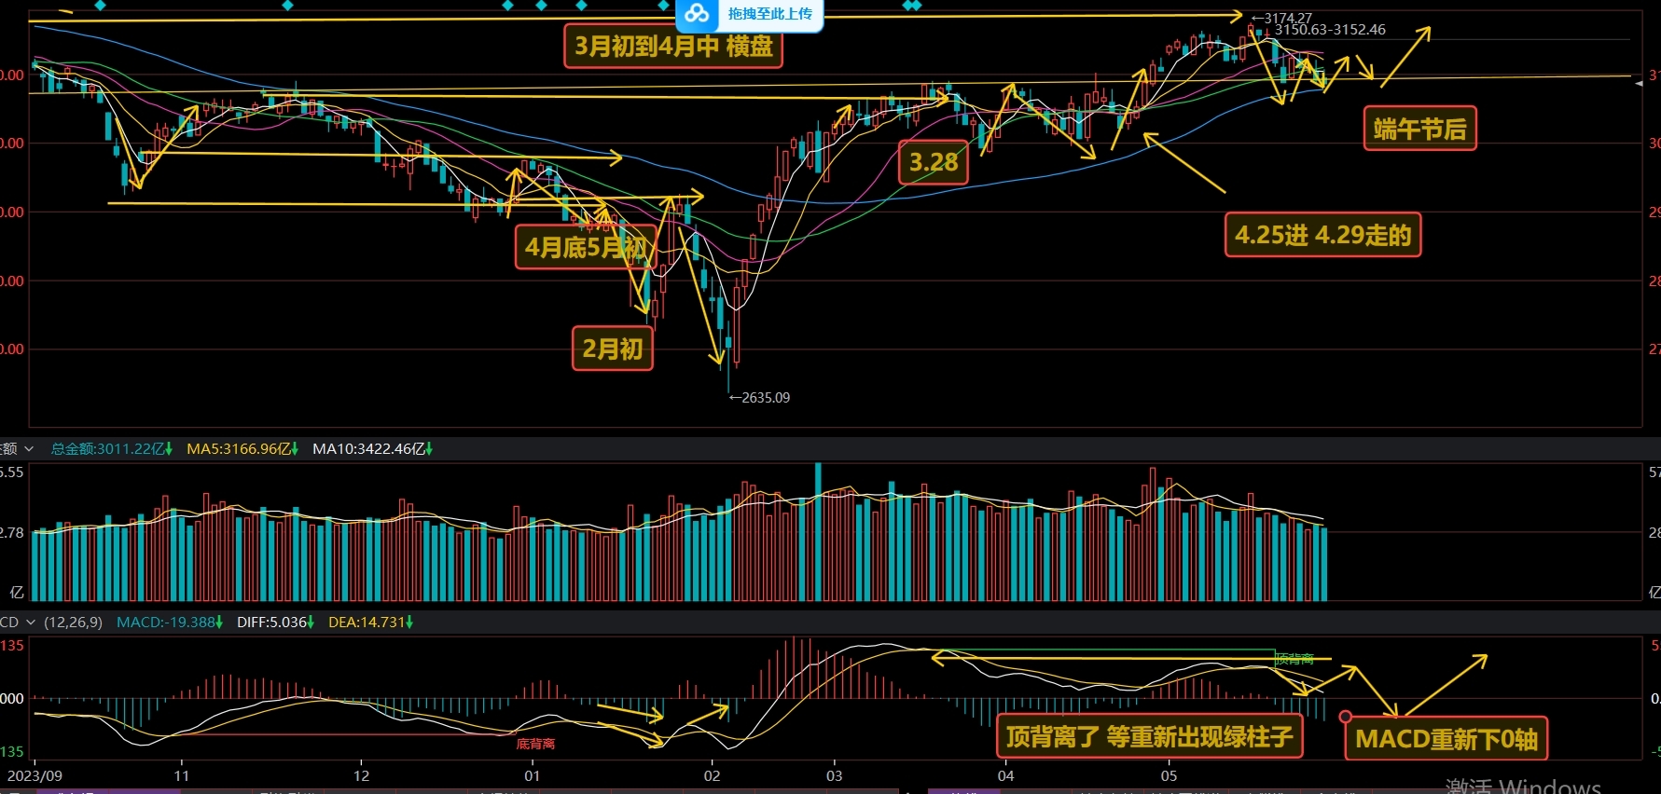Click the red 底背离 divergence label
The image size is (1661, 794).
coord(535,744)
